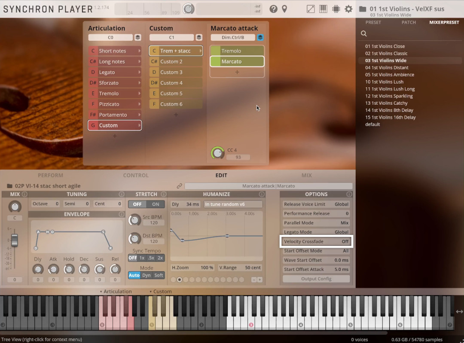Add new slot under Marcato attack column
The height and width of the screenshot is (343, 464).
[237, 72]
